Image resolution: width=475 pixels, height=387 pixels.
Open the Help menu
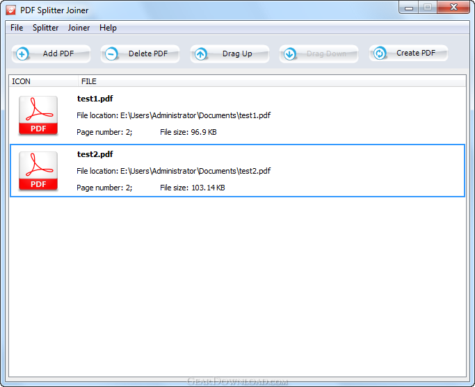click(x=108, y=28)
